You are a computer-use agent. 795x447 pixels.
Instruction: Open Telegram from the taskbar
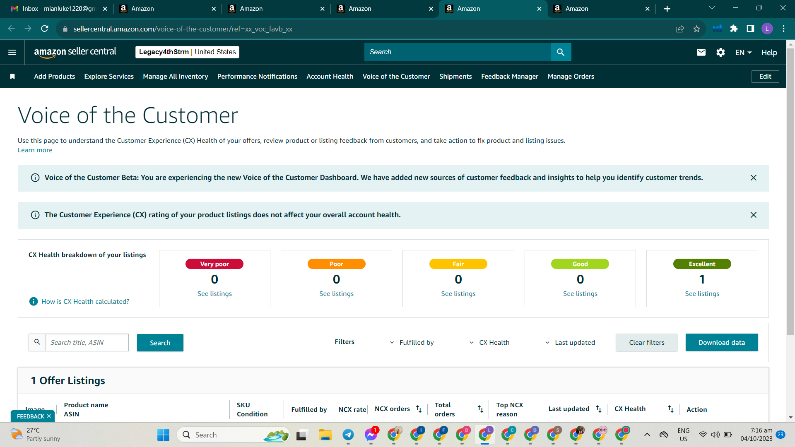click(x=348, y=435)
